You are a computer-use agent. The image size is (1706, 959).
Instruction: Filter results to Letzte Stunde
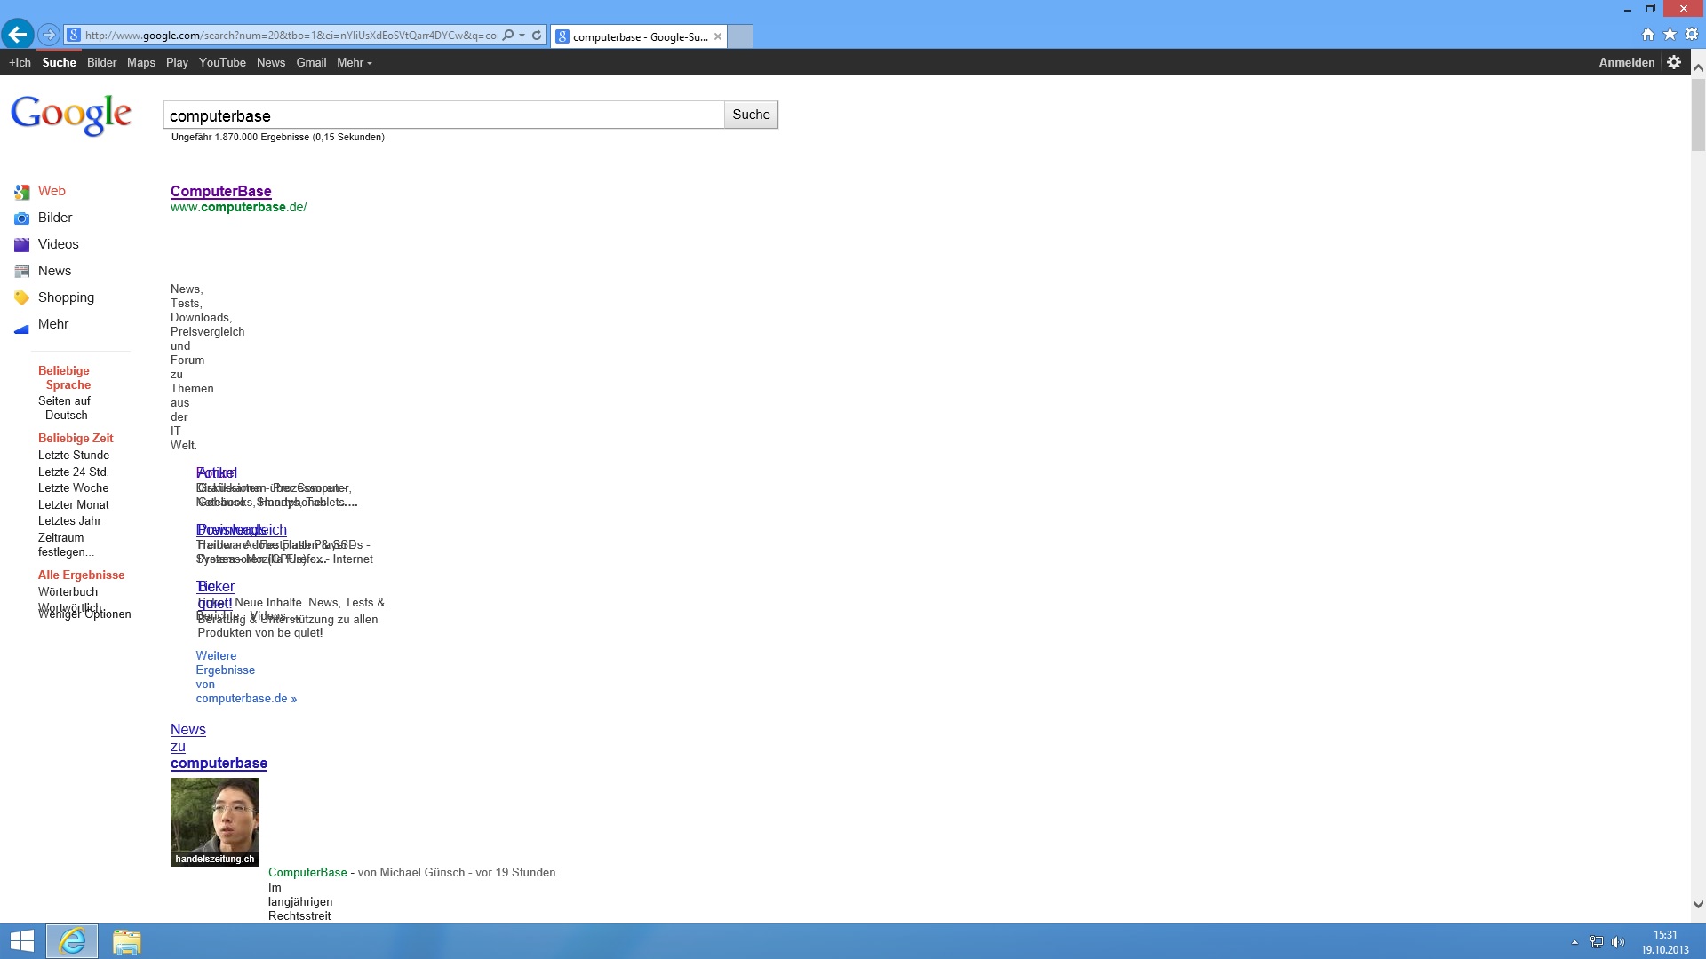coord(74,455)
